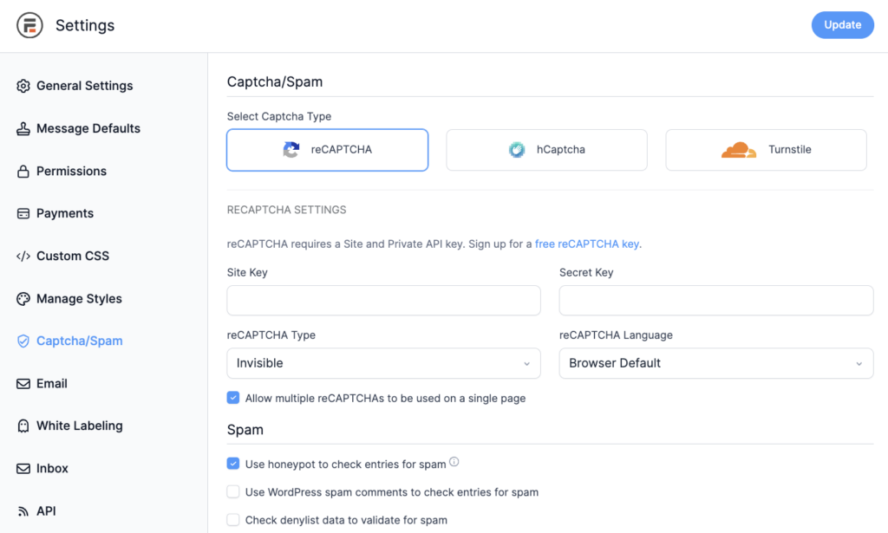Click the Manage Styles palette icon
The height and width of the screenshot is (533, 888).
(x=23, y=299)
